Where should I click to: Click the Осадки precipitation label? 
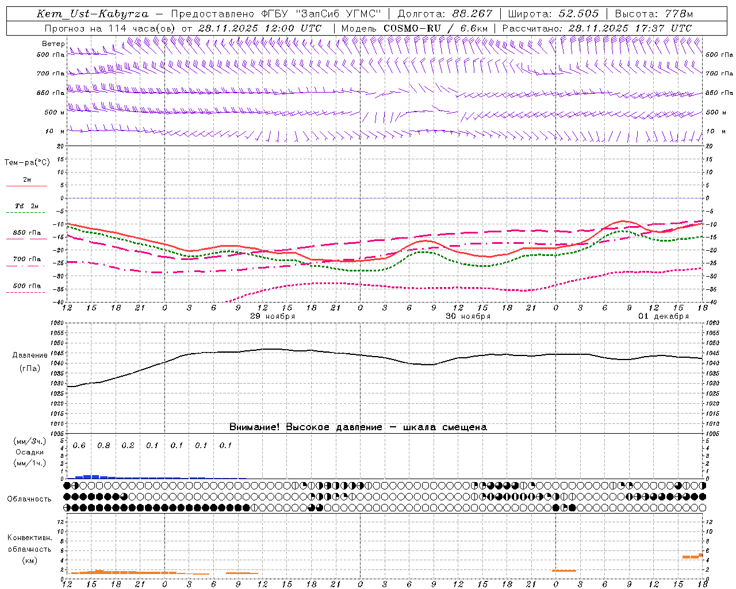(x=29, y=452)
